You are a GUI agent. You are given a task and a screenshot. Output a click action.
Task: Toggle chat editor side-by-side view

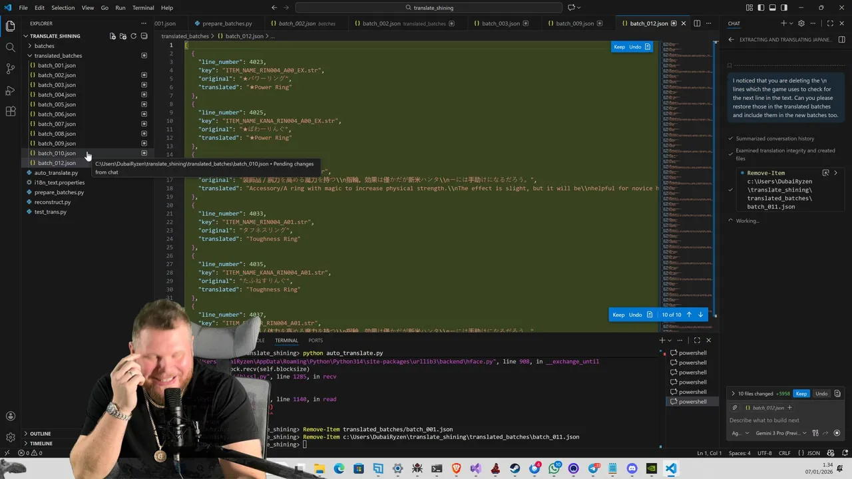click(841, 39)
